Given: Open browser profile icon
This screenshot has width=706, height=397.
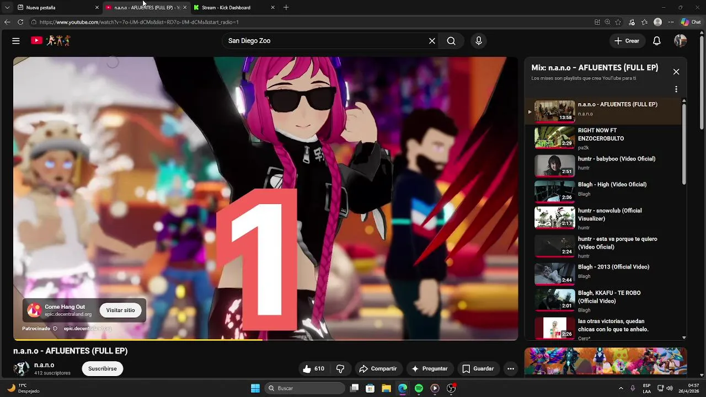Looking at the screenshot, I should 657,22.
